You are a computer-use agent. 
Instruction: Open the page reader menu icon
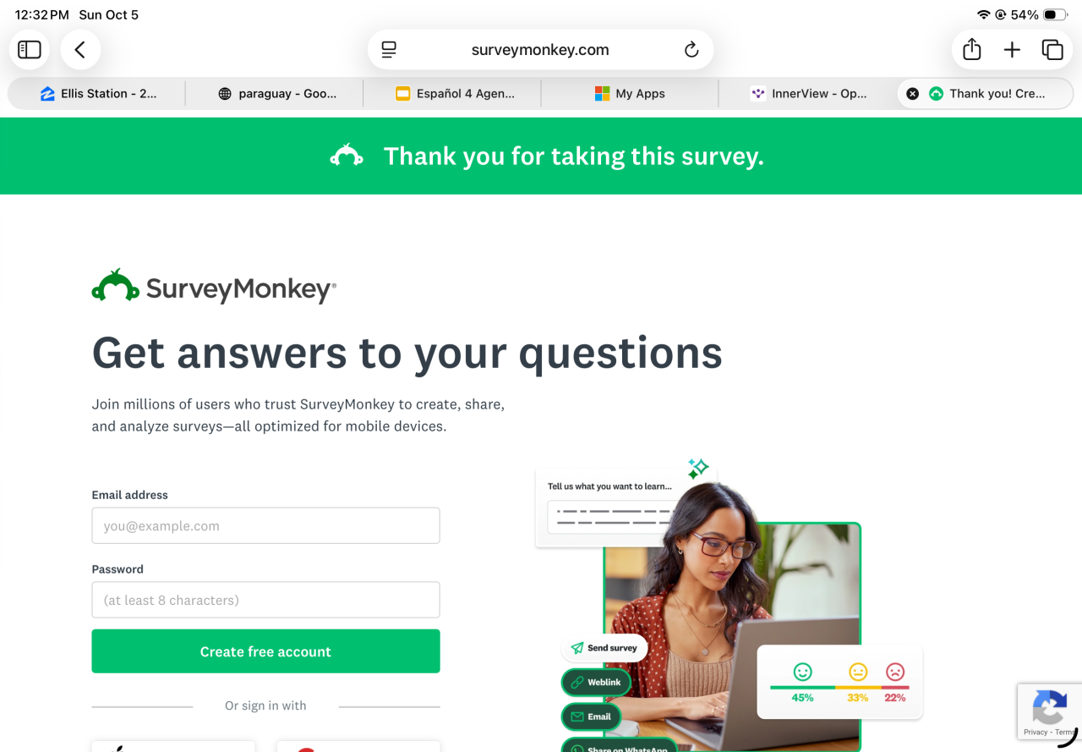tap(389, 50)
